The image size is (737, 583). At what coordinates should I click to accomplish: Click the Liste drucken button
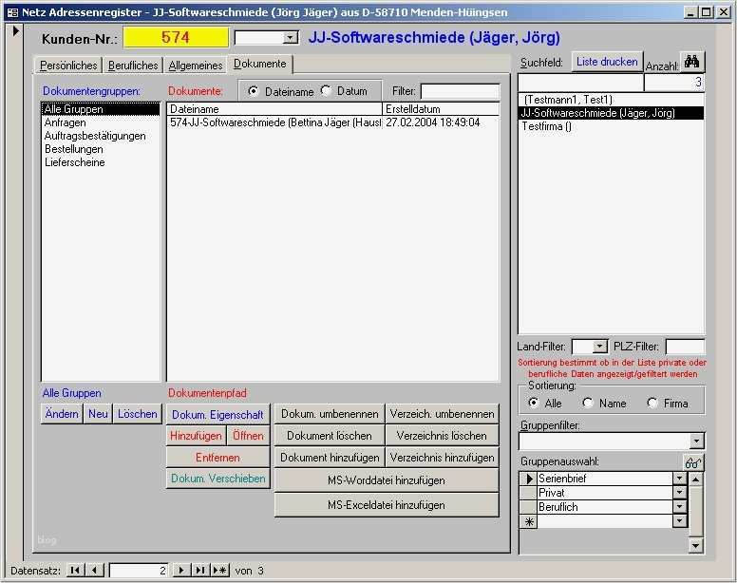[607, 62]
